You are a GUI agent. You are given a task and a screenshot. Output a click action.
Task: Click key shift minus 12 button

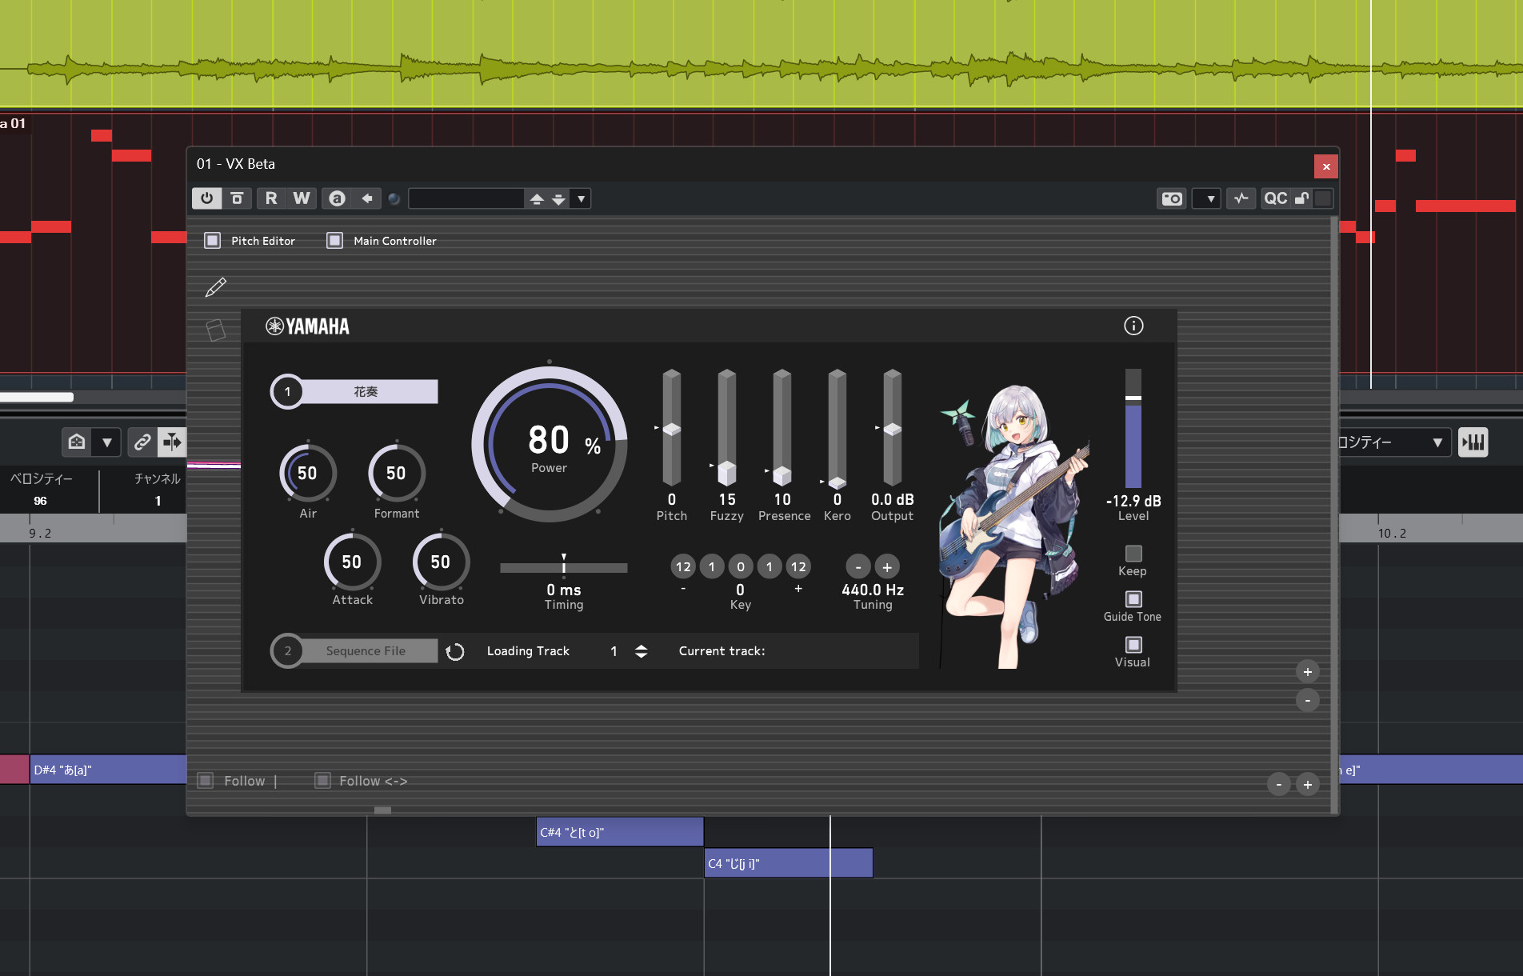click(x=683, y=567)
